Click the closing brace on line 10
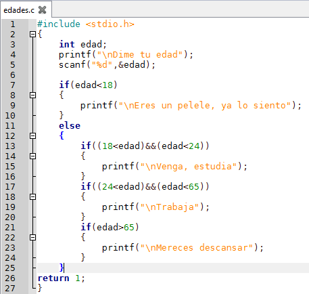Image resolution: width=309 pixels, height=294 pixels. (62, 115)
